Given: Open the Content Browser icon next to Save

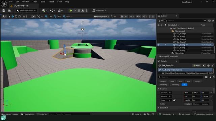Looking at the screenshot, I should tap(10, 10).
